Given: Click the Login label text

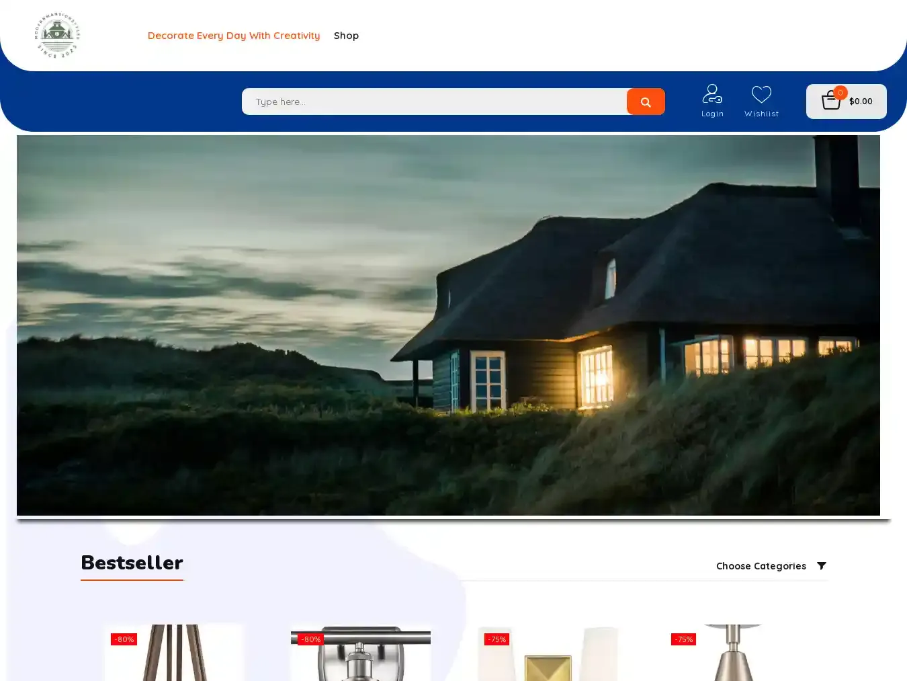Looking at the screenshot, I should [x=712, y=114].
